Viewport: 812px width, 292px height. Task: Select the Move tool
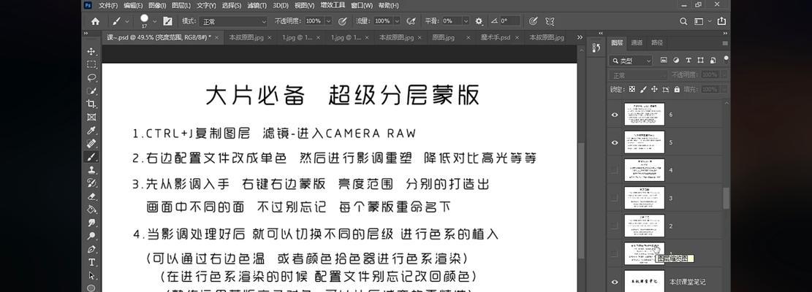tap(91, 51)
